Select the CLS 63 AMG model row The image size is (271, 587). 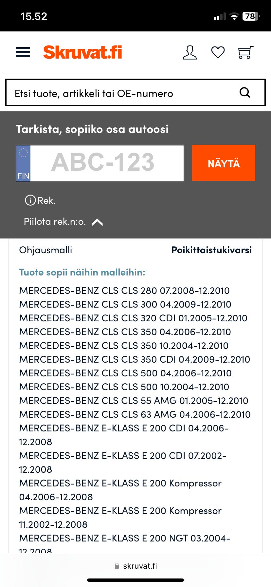pos(135,414)
